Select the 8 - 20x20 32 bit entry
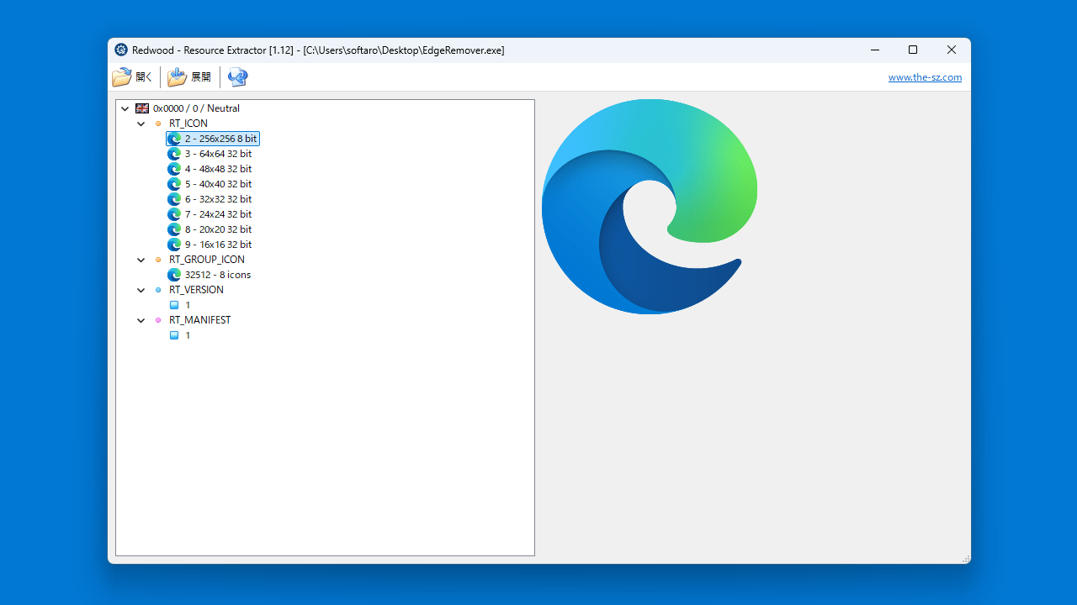The height and width of the screenshot is (605, 1077). click(218, 229)
